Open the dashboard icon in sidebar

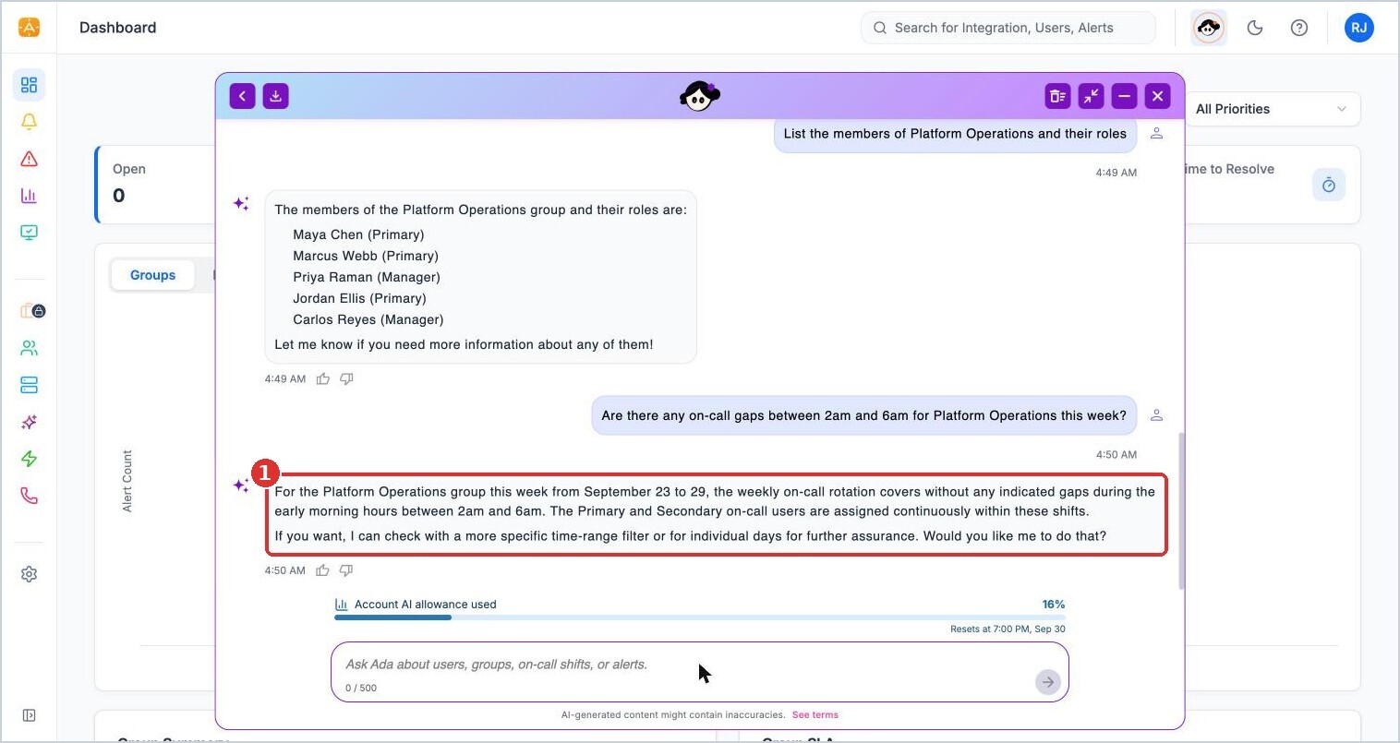(x=29, y=85)
